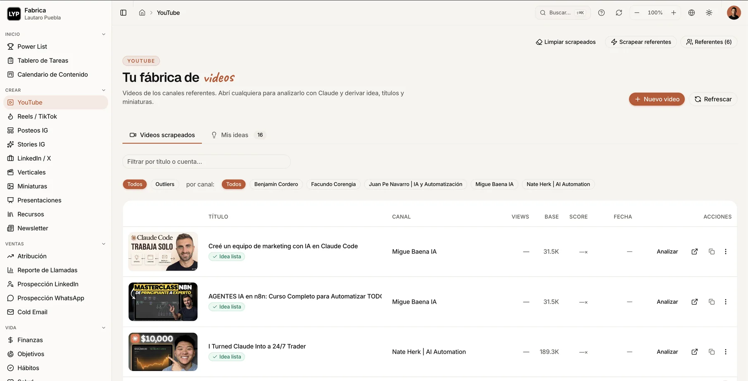748x381 pixels.
Task: Open Stories IG section
Action: (56, 144)
